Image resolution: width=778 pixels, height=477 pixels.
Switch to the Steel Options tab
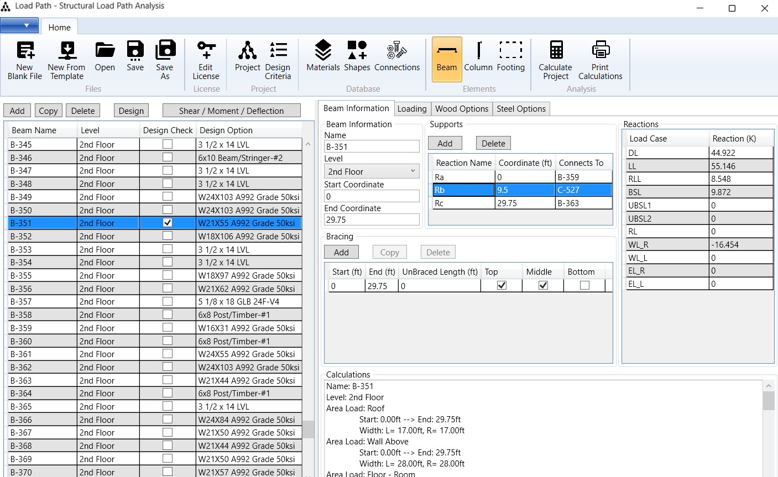click(521, 109)
